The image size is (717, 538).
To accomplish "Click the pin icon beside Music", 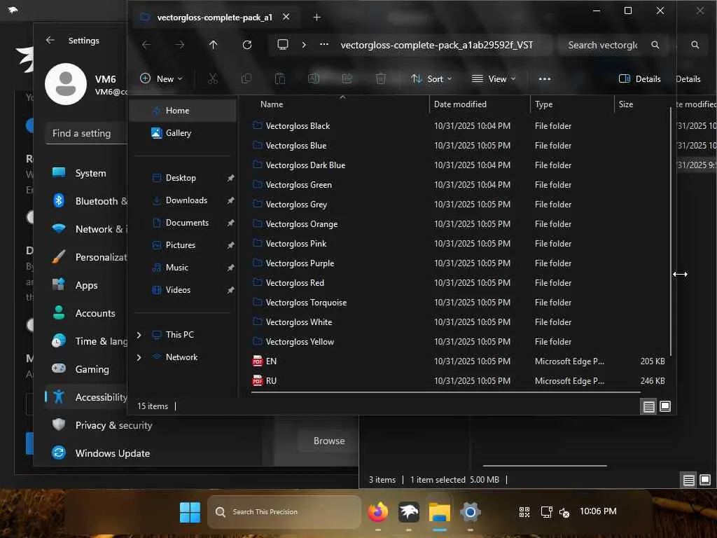I will [230, 268].
